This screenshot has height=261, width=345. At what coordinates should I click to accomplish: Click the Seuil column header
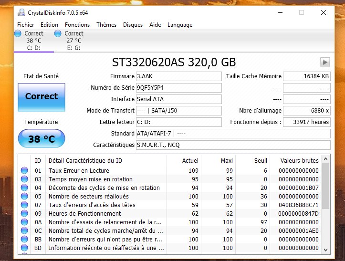pyautogui.click(x=252, y=160)
